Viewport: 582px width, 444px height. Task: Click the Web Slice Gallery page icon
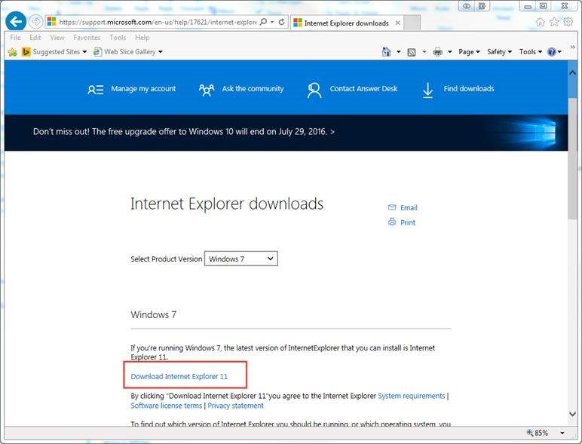[97, 52]
